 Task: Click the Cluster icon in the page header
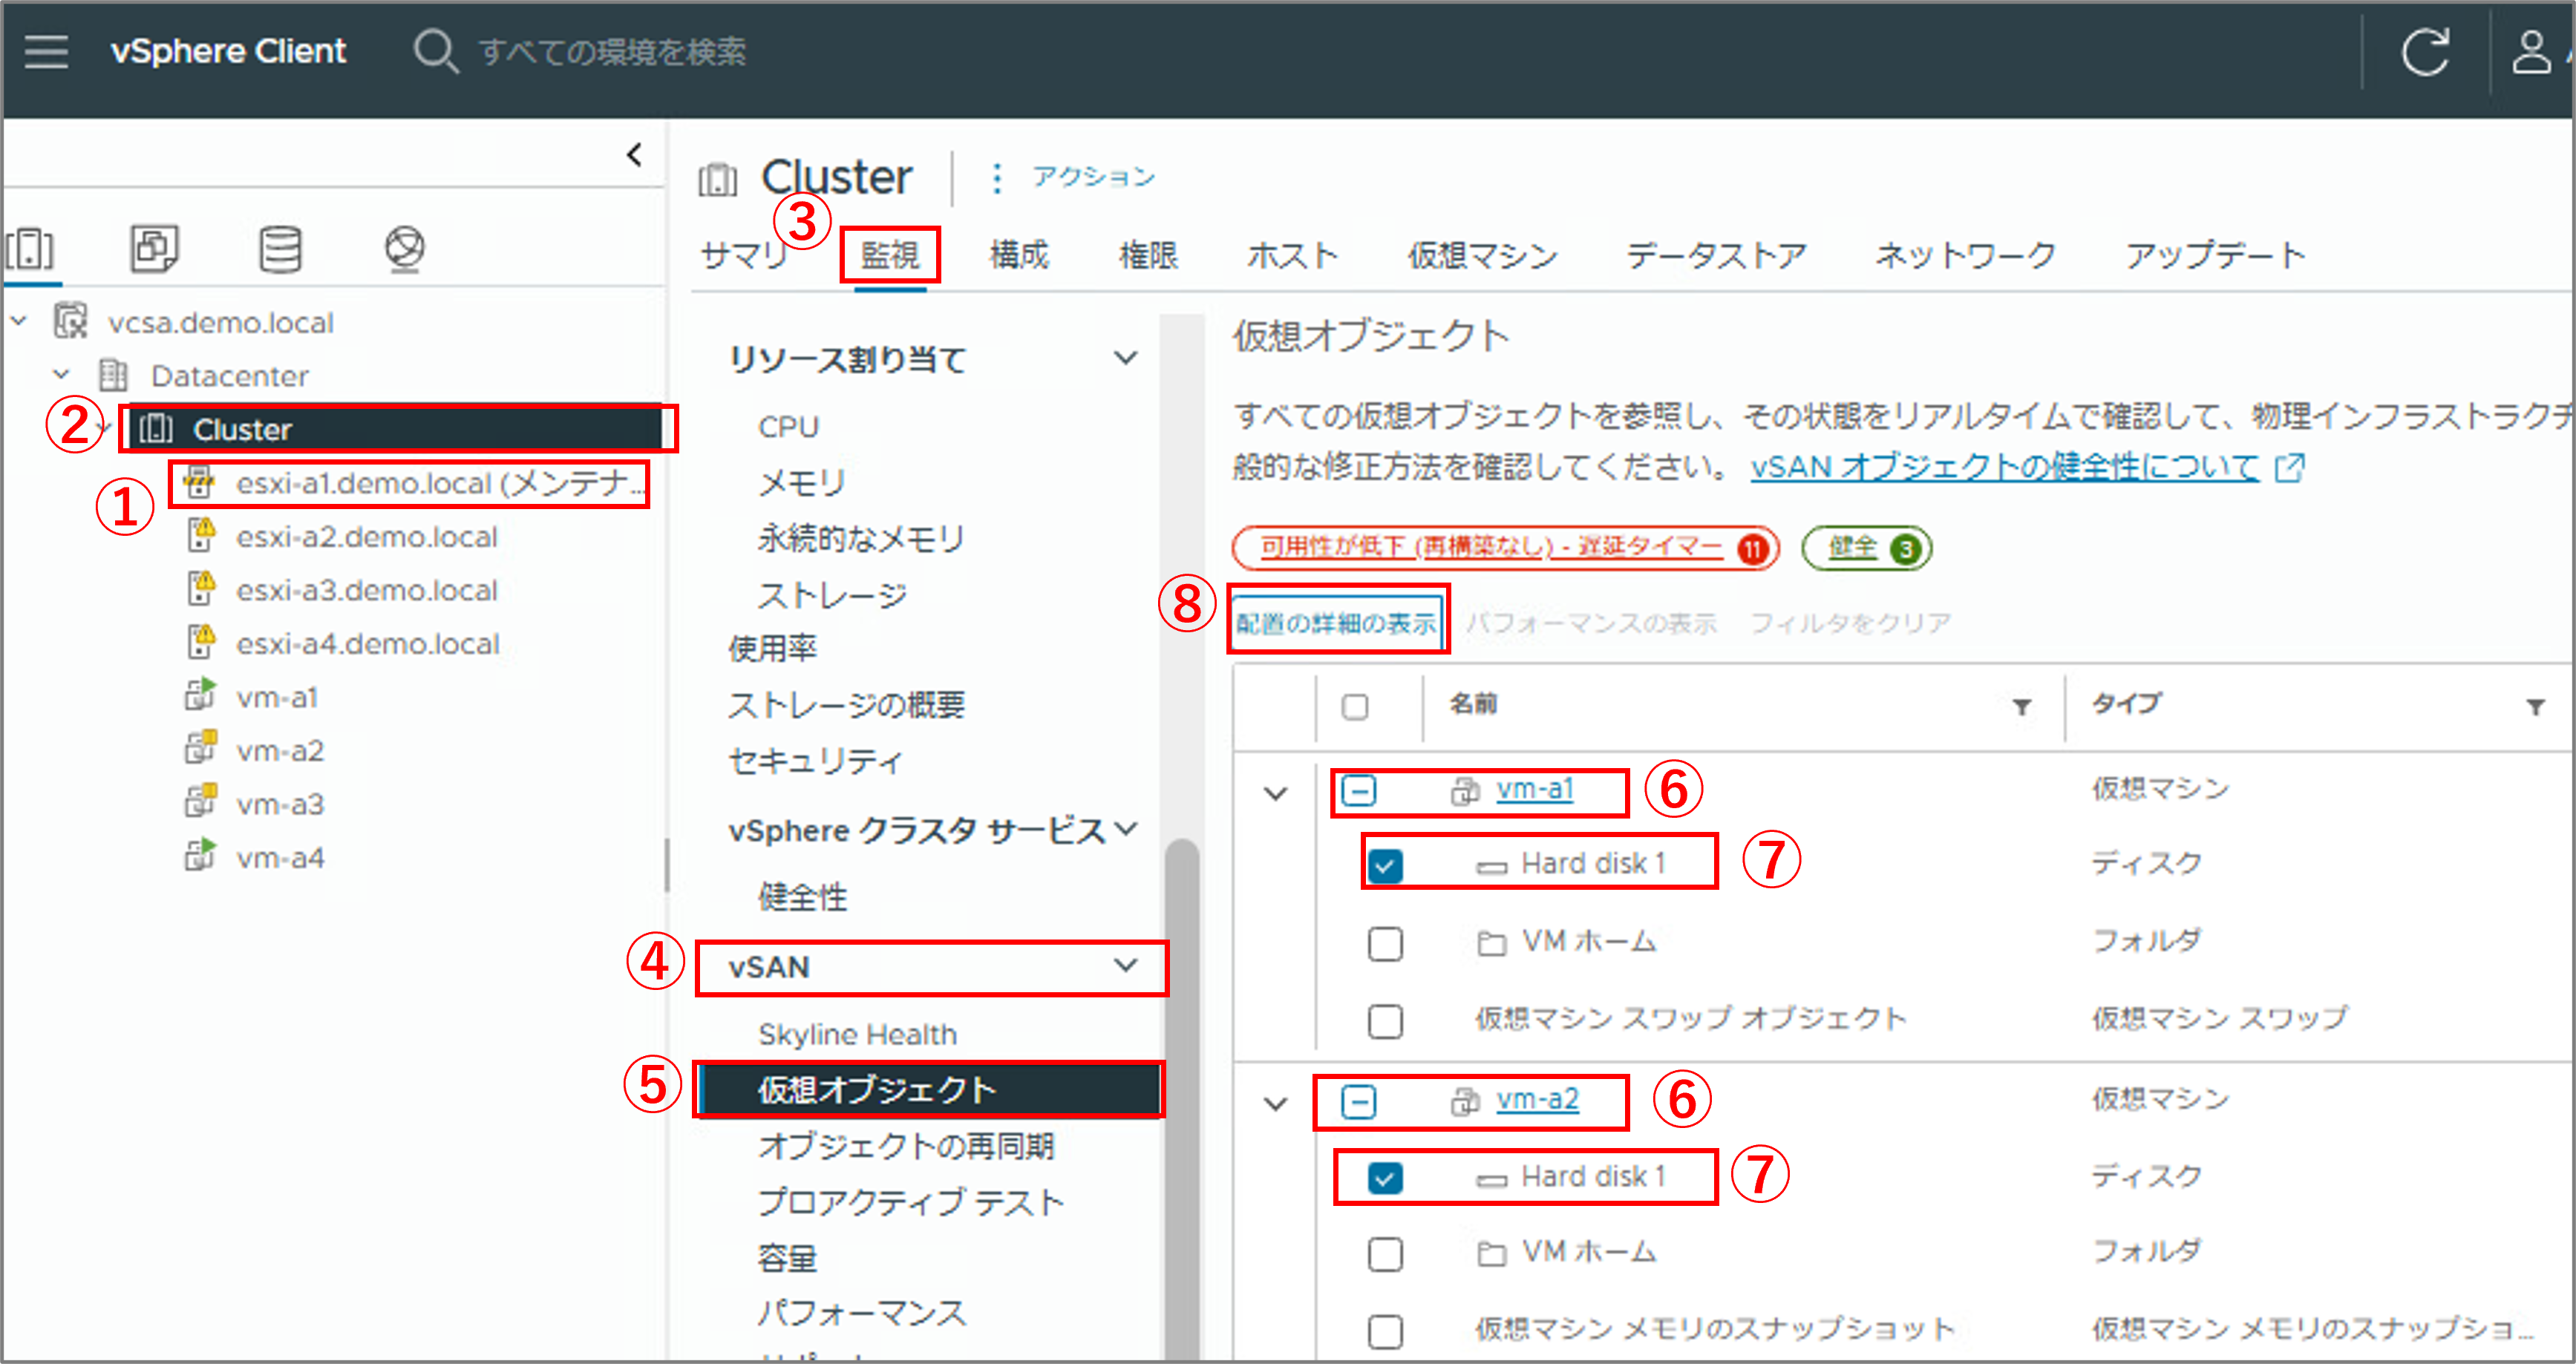point(717,180)
